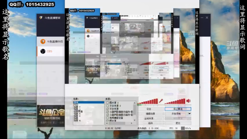
Task: Uncheck the 文字来源 source checkbox
Action: coord(107,109)
